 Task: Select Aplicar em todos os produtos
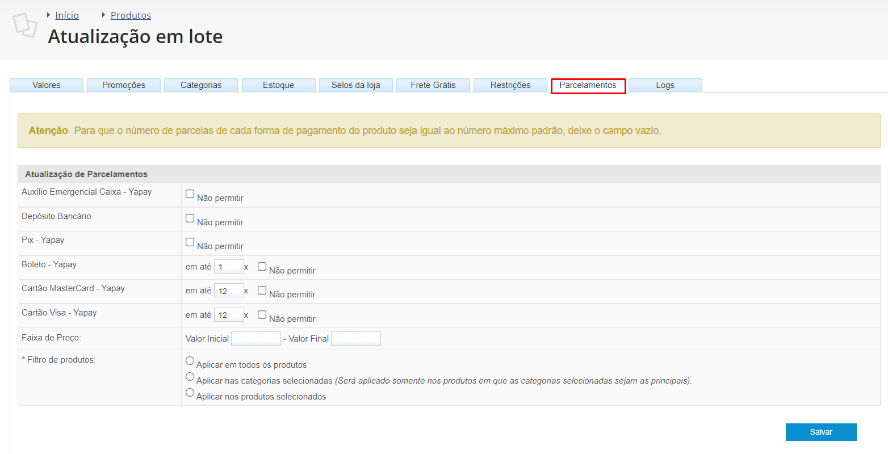click(x=190, y=360)
